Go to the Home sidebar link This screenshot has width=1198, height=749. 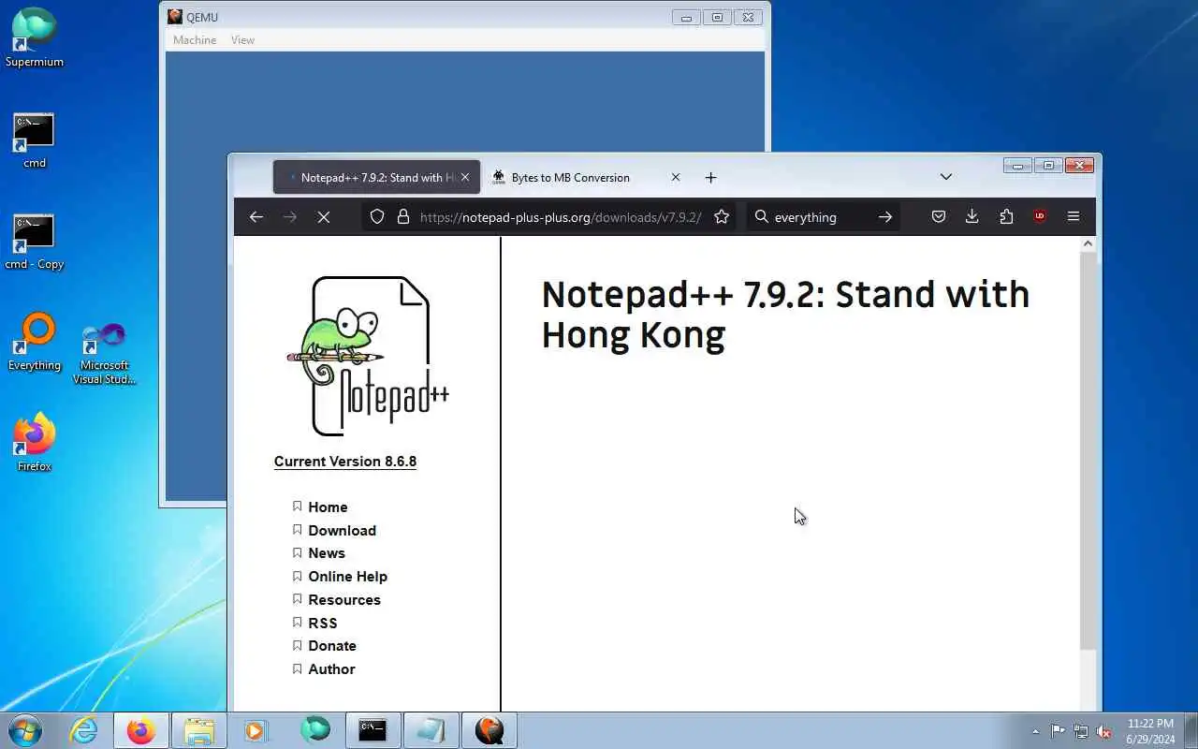pos(328,507)
